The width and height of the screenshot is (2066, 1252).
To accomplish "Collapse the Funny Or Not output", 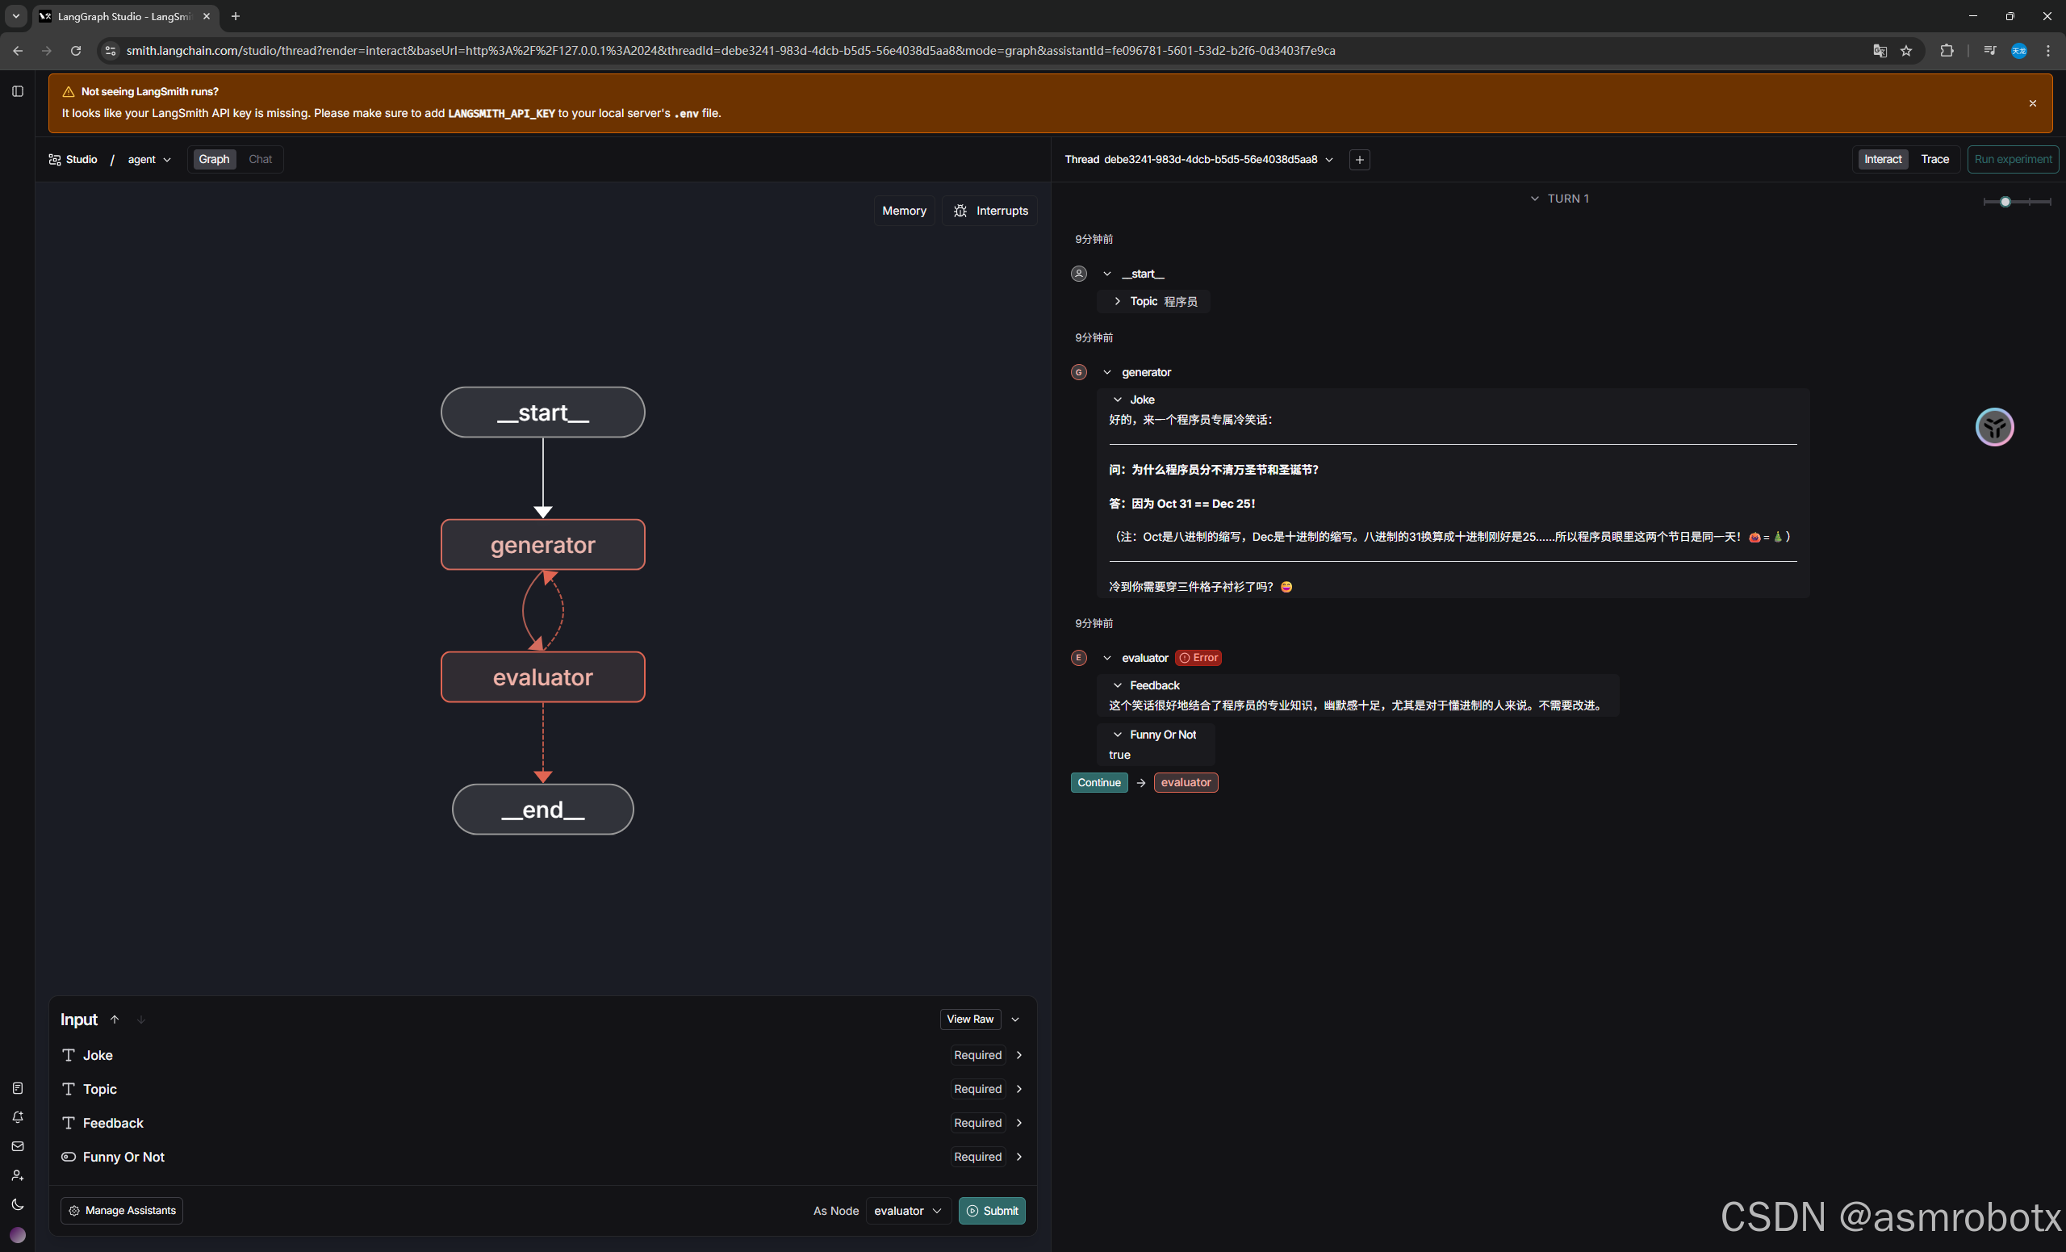I will click(1117, 735).
